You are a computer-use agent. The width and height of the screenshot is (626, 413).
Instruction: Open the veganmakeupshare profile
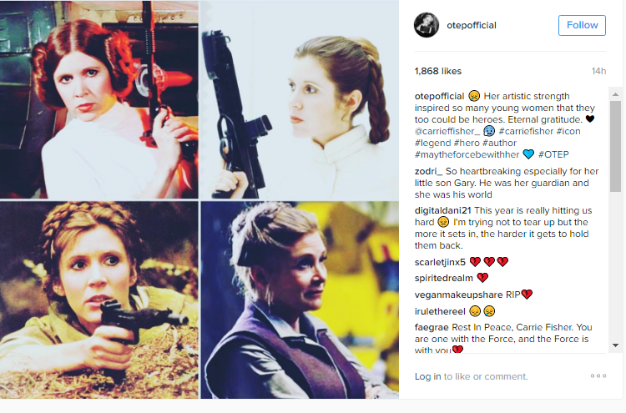click(x=458, y=295)
